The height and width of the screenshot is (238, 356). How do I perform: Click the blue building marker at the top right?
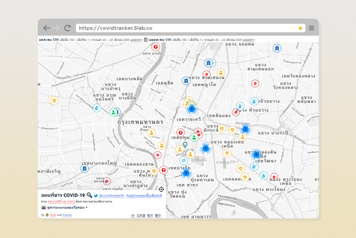(277, 48)
